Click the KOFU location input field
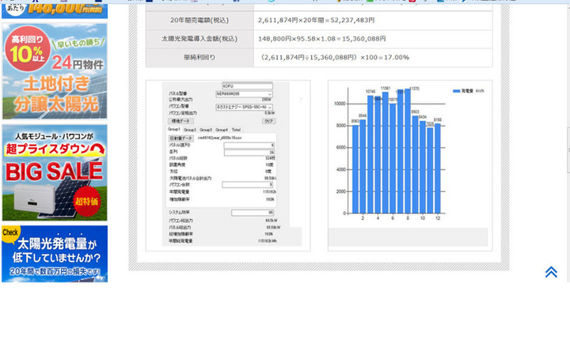This screenshot has width=570, height=355. pyautogui.click(x=246, y=86)
